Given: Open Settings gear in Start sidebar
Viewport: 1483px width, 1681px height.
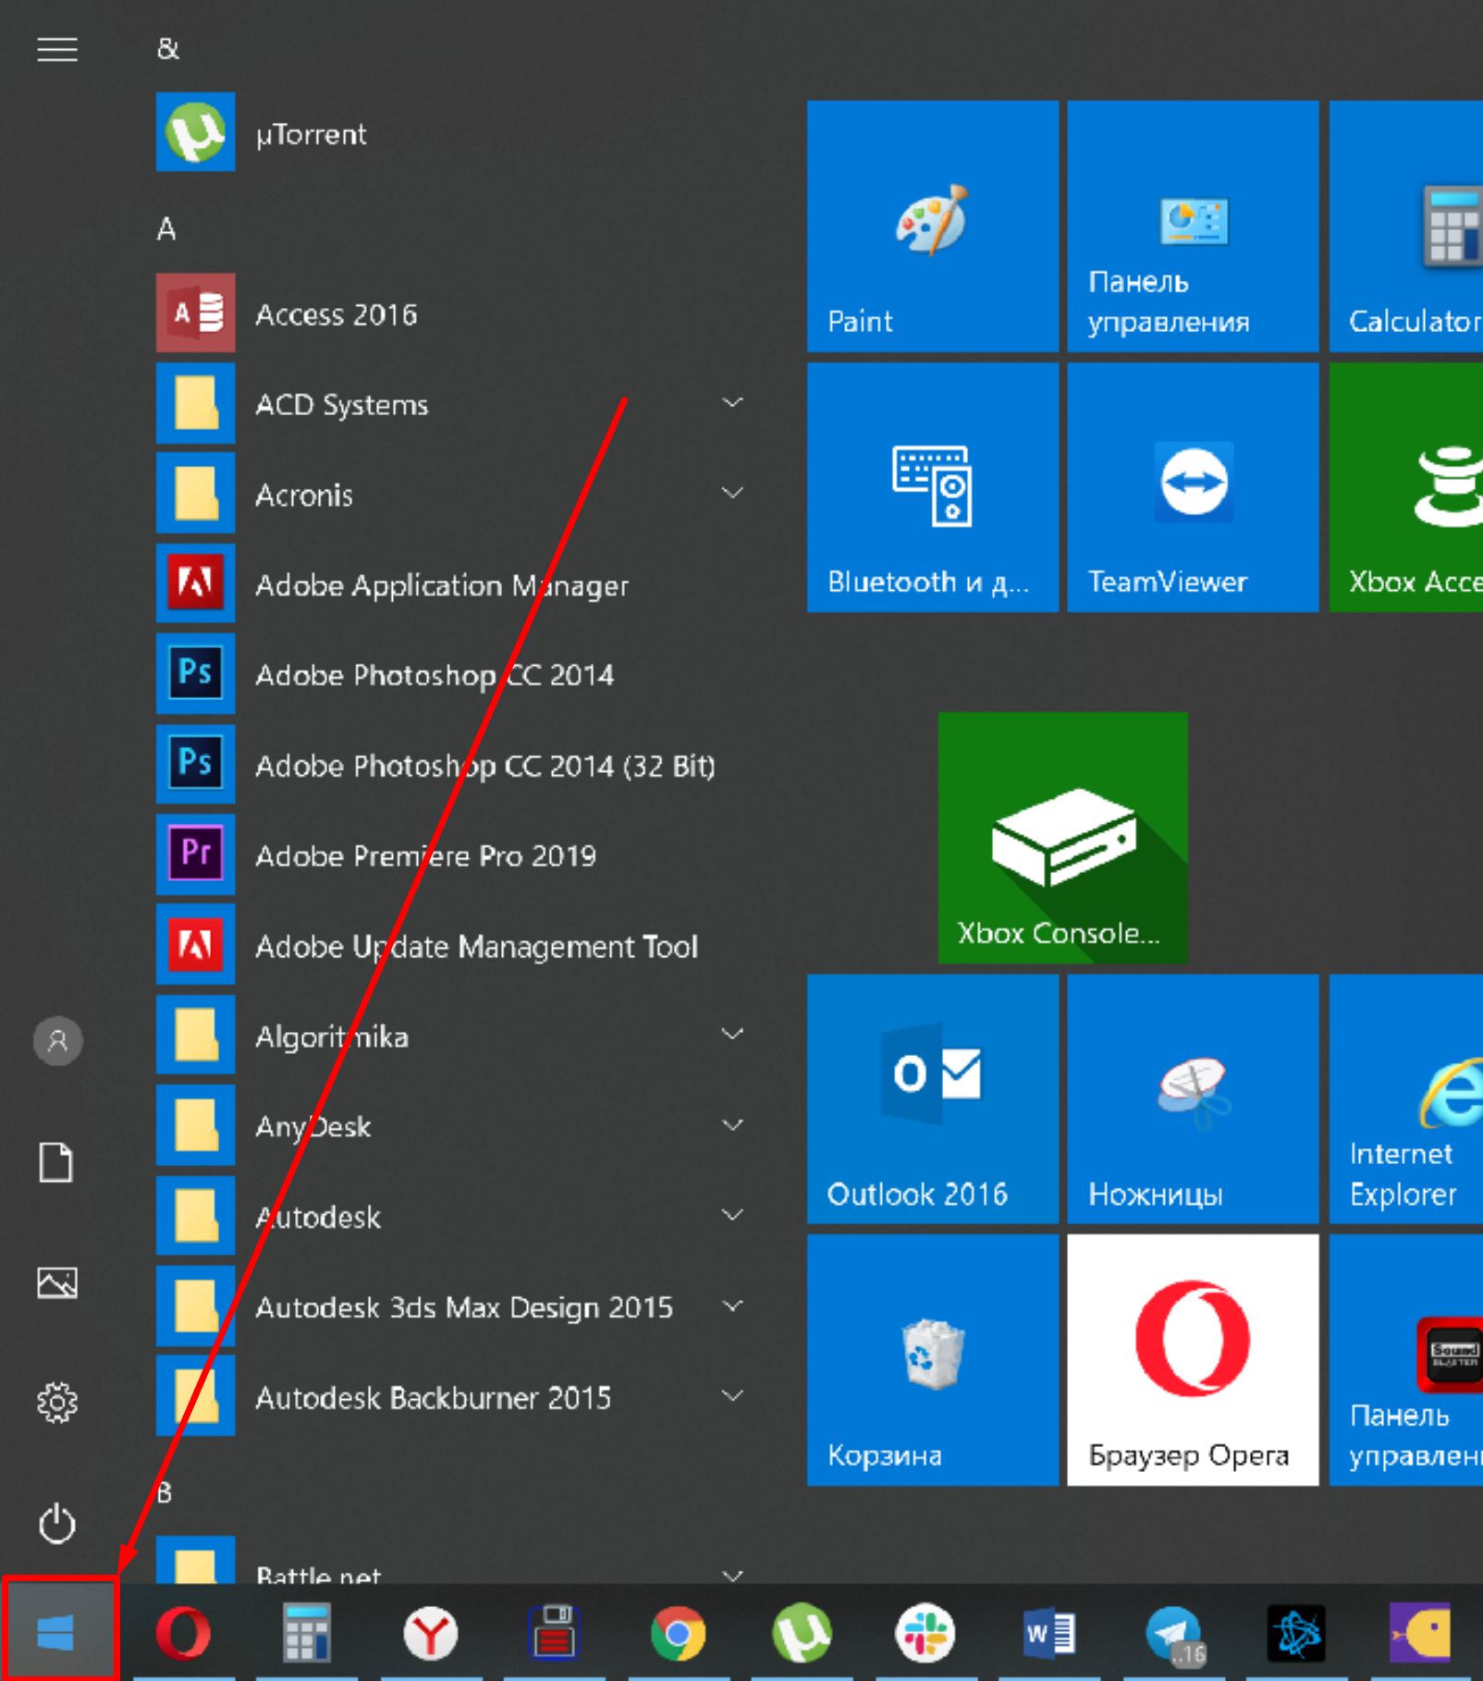Looking at the screenshot, I should 57,1403.
